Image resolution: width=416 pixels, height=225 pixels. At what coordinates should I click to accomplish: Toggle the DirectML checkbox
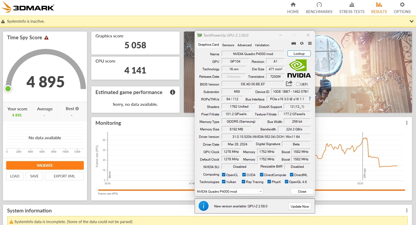click(292, 175)
